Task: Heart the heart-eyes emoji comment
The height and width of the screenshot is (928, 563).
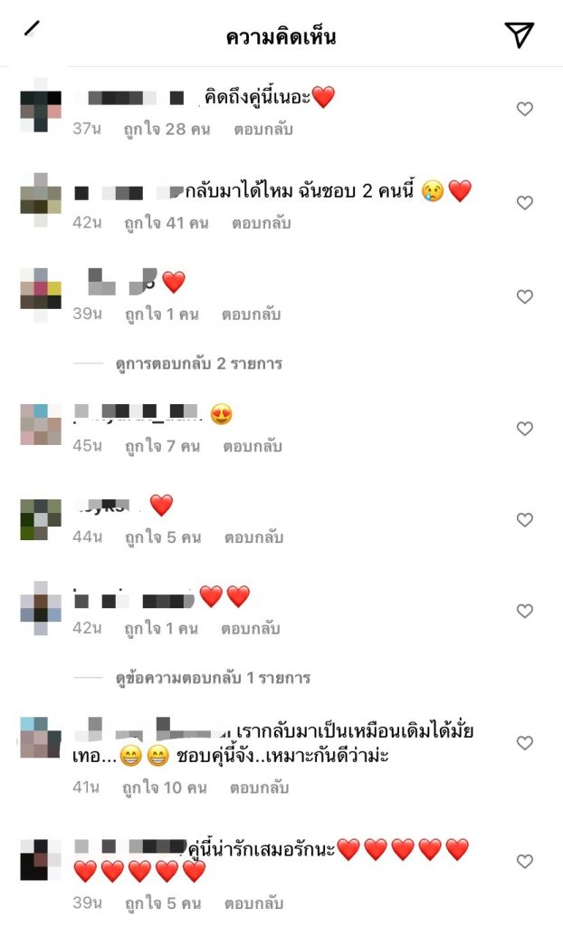Action: (x=525, y=429)
